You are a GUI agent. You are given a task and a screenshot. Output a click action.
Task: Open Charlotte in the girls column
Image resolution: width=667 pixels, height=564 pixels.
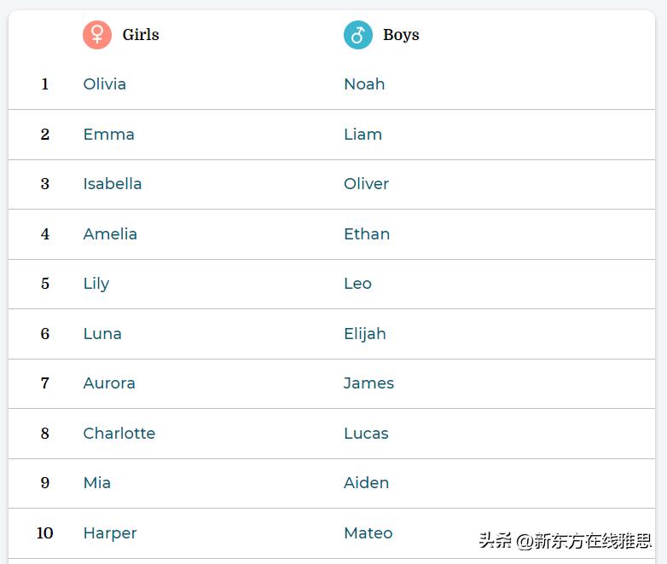tap(119, 434)
